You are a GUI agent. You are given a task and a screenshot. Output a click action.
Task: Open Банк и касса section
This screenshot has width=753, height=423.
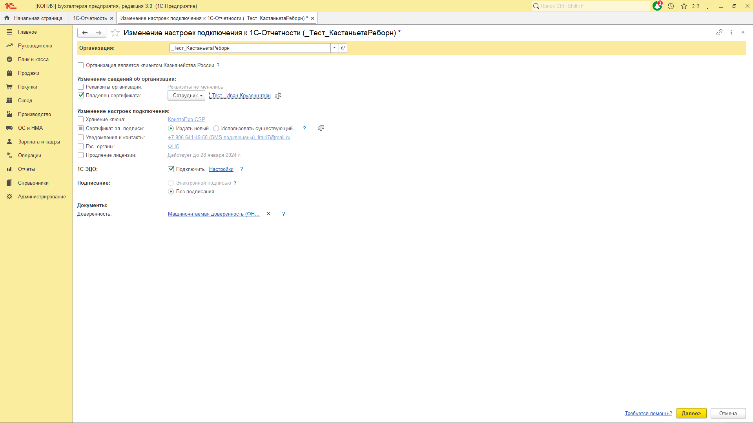(36, 60)
